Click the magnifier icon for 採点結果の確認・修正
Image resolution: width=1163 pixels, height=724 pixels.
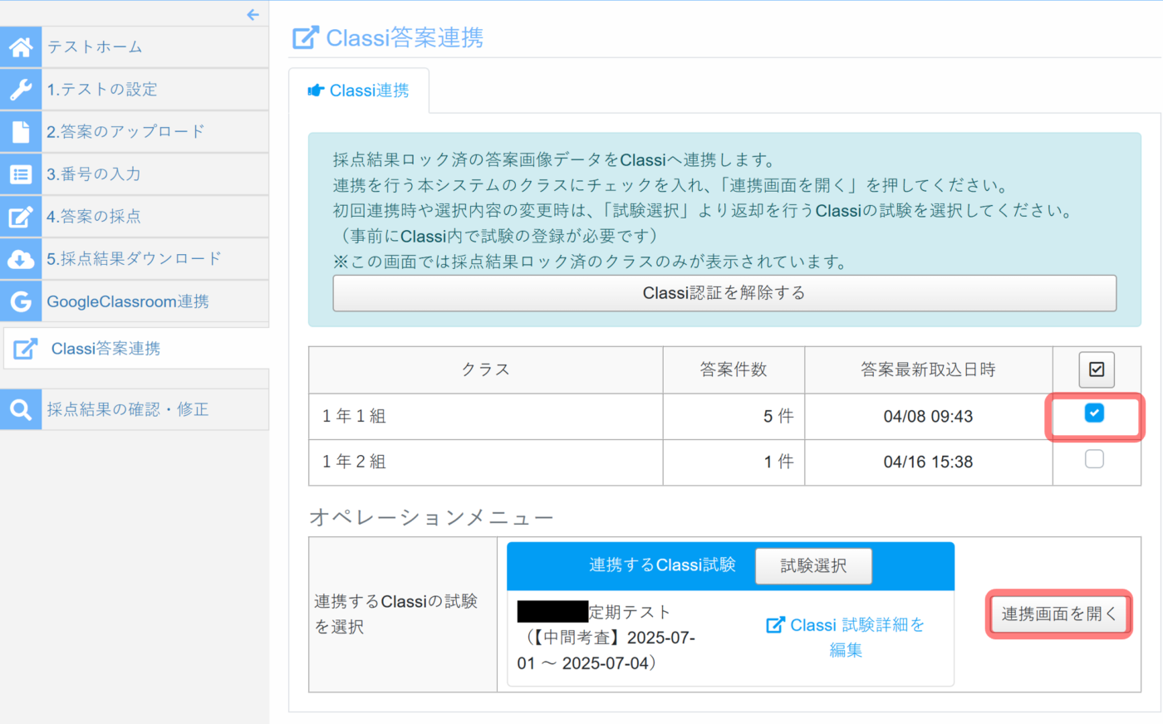[21, 409]
